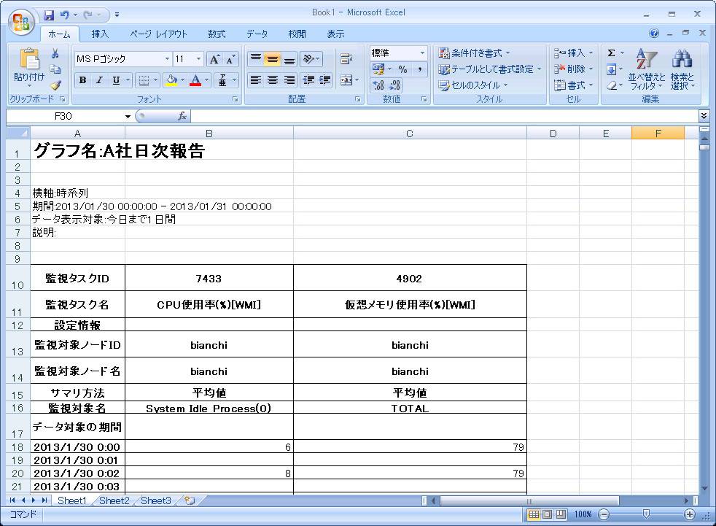
Task: Switch to the Sheet2 worksheet tab
Action: pyautogui.click(x=114, y=500)
